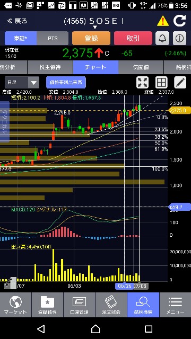Tap the MACD:129 indicator label
Image resolution: width=191 pixels, height=339 pixels.
[23, 210]
